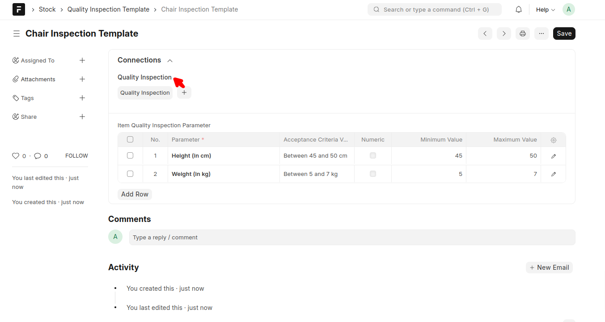Toggle the sidebar hamburger menu
This screenshot has height=322, width=605.
pos(17,33)
